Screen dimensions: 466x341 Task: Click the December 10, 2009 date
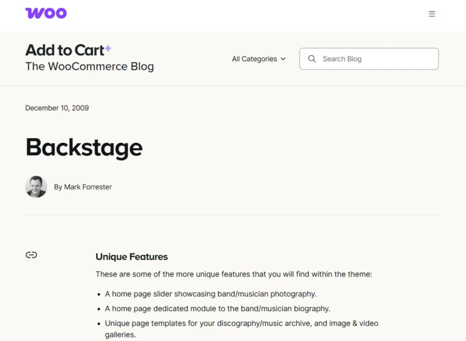pyautogui.click(x=57, y=108)
